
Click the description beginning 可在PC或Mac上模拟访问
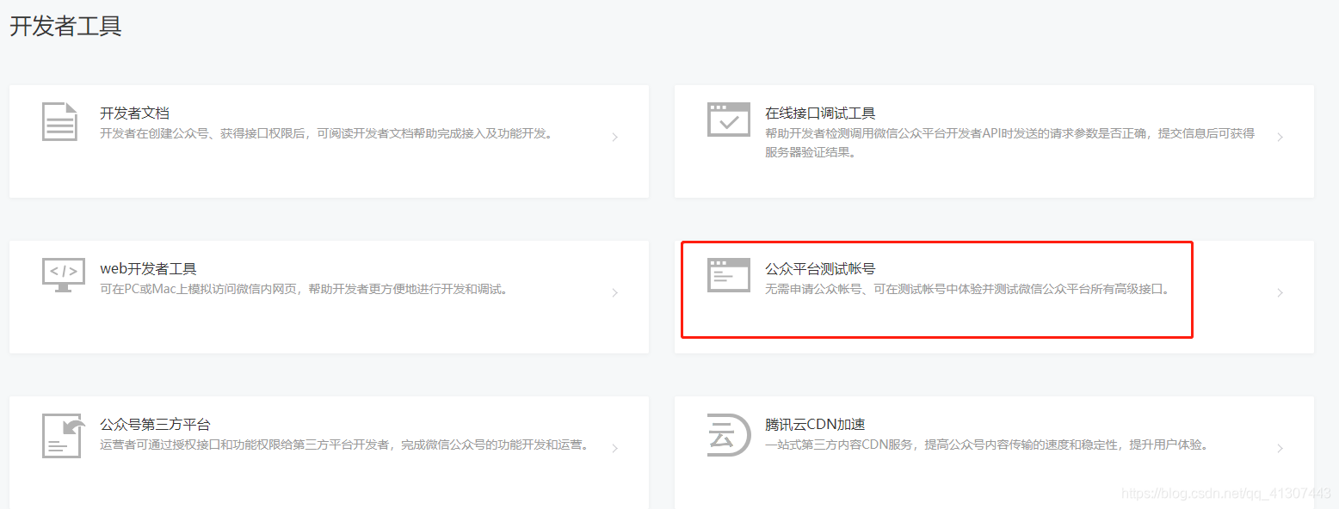click(x=304, y=289)
